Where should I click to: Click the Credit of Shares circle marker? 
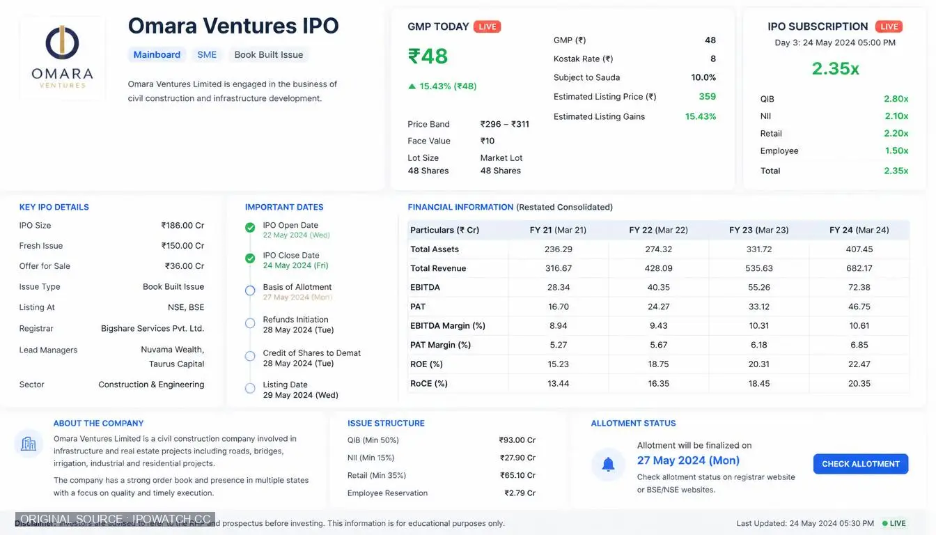pyautogui.click(x=250, y=356)
